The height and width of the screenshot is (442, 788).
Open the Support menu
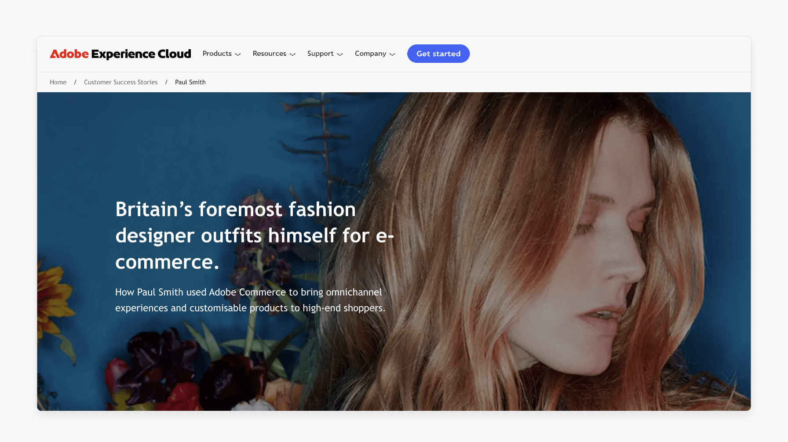325,54
